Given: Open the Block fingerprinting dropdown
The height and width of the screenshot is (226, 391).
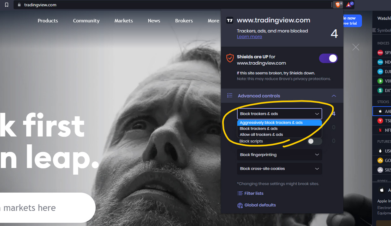Looking at the screenshot, I should (280, 155).
